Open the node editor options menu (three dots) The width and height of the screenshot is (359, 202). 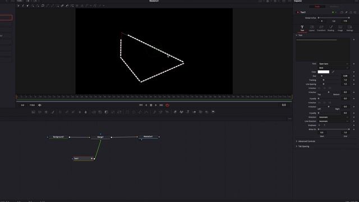[x=289, y=118]
